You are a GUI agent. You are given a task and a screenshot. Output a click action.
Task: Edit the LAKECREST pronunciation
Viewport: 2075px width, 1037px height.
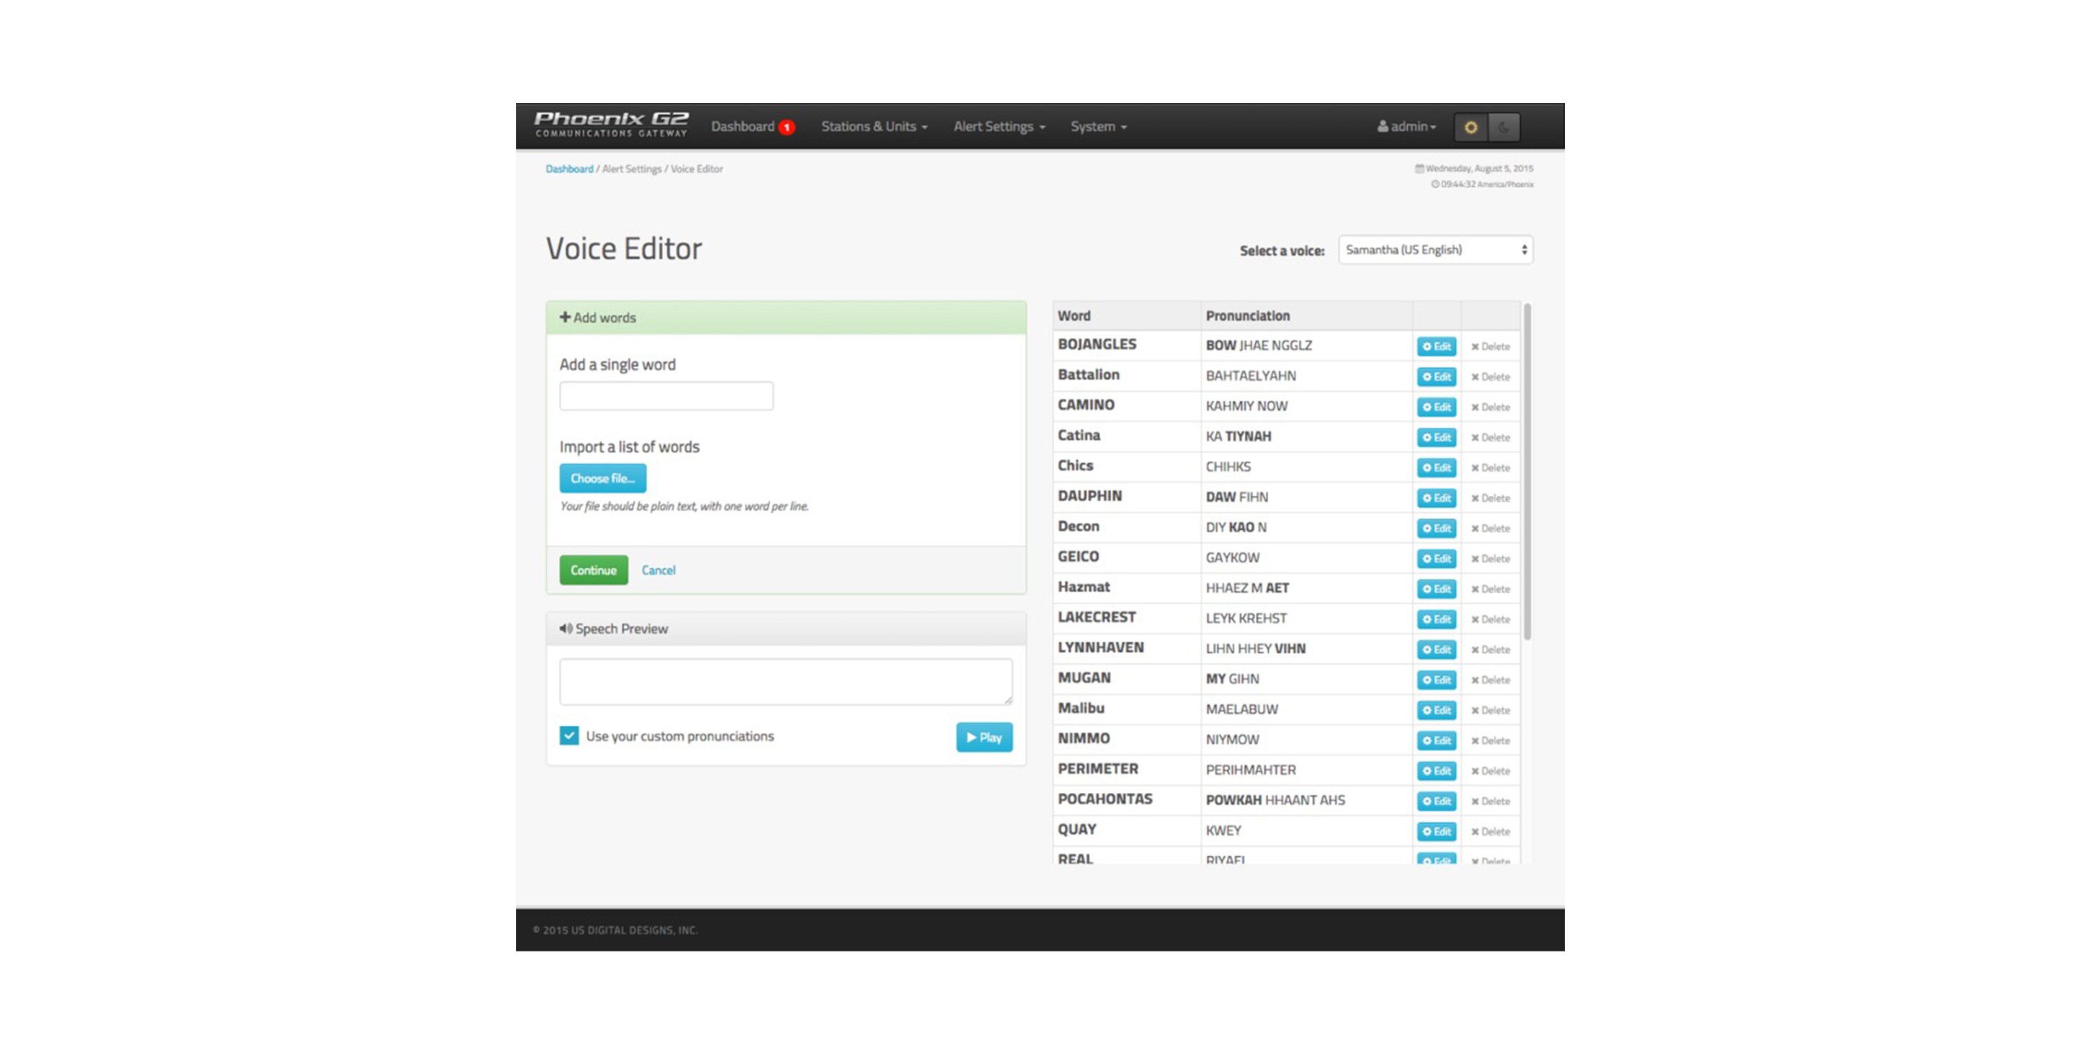tap(1436, 620)
